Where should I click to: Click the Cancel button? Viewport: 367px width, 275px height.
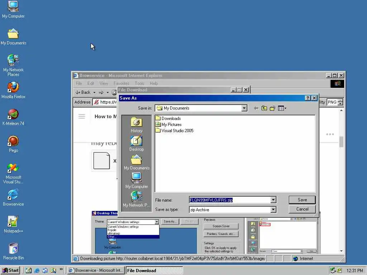(x=302, y=209)
